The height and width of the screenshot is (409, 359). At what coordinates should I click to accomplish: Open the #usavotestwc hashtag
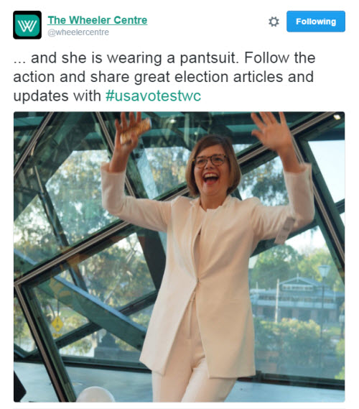pos(153,96)
